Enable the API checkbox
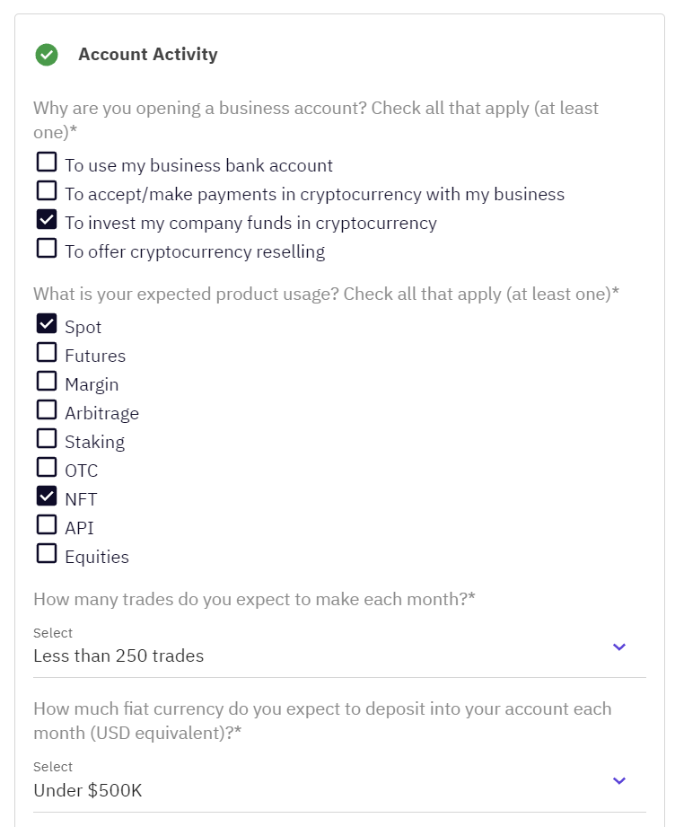Image resolution: width=675 pixels, height=827 pixels. tap(47, 525)
